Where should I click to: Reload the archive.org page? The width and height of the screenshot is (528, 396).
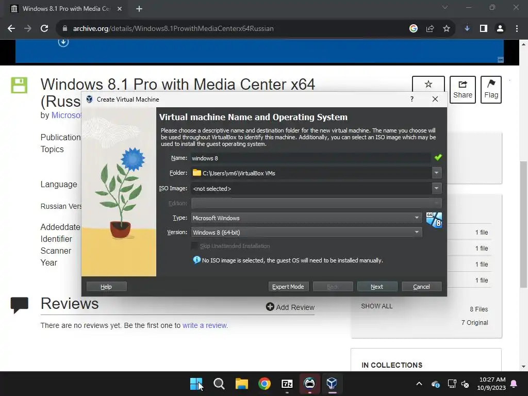tap(44, 29)
